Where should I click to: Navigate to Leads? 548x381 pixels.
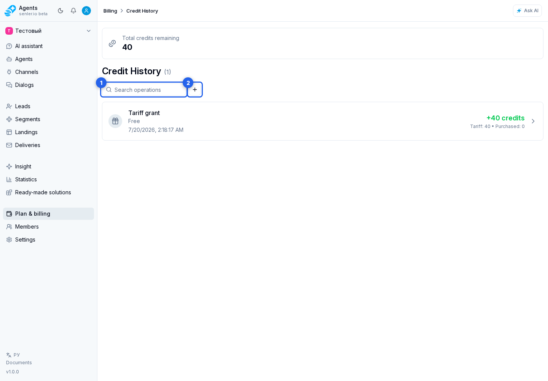pyautogui.click(x=48, y=106)
